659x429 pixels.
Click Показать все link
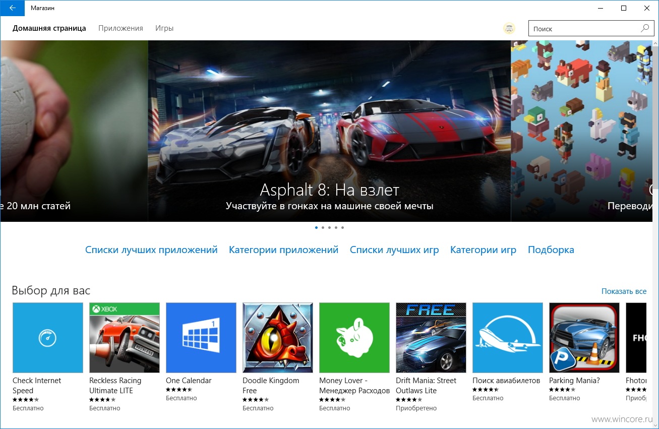624,291
